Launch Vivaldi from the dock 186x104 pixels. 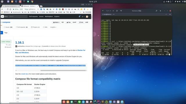[64, 102]
